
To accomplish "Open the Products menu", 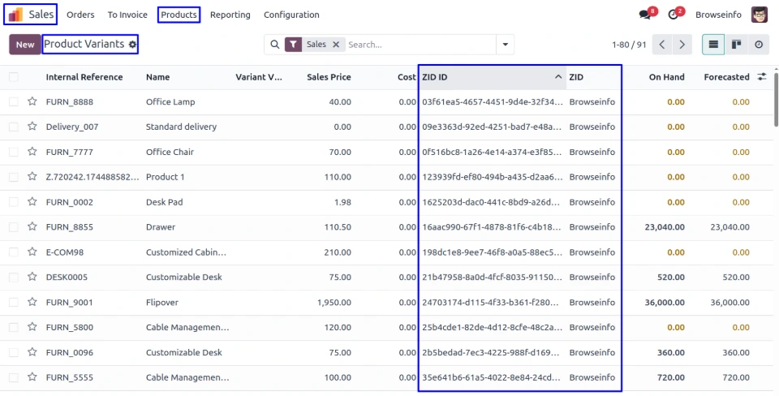I will pos(179,15).
